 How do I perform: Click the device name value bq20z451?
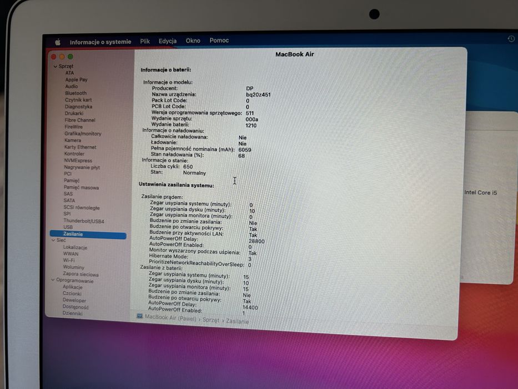[x=258, y=94]
